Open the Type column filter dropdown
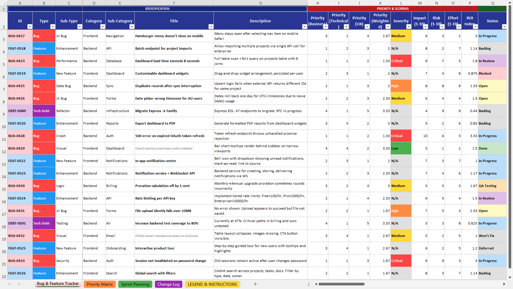513x289 pixels. (x=53, y=27)
